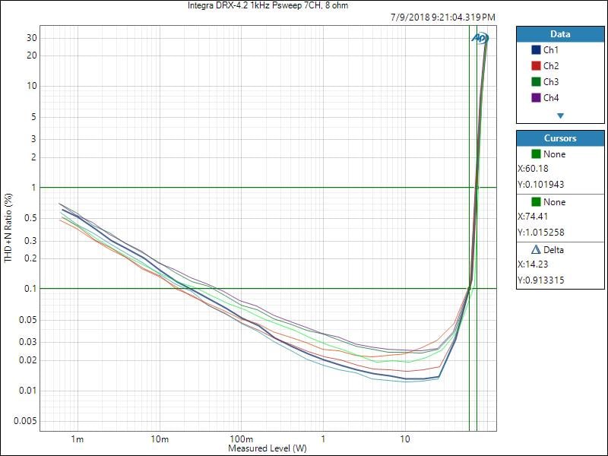
Task: Click the first cursor's green square icon
Action: tap(536, 154)
